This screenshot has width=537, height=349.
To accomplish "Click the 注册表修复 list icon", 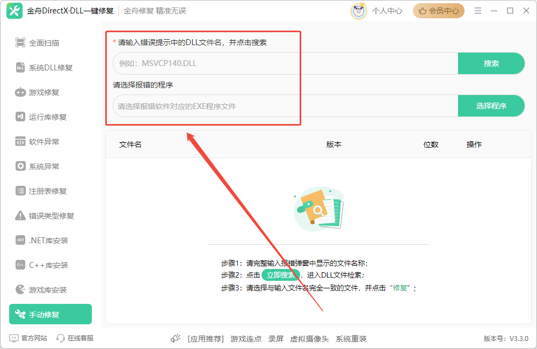I will (20, 191).
